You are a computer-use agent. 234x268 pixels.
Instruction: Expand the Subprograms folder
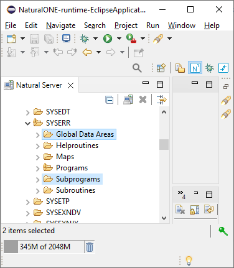tap(37, 180)
